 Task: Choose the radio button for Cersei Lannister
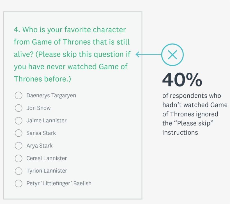19,158
